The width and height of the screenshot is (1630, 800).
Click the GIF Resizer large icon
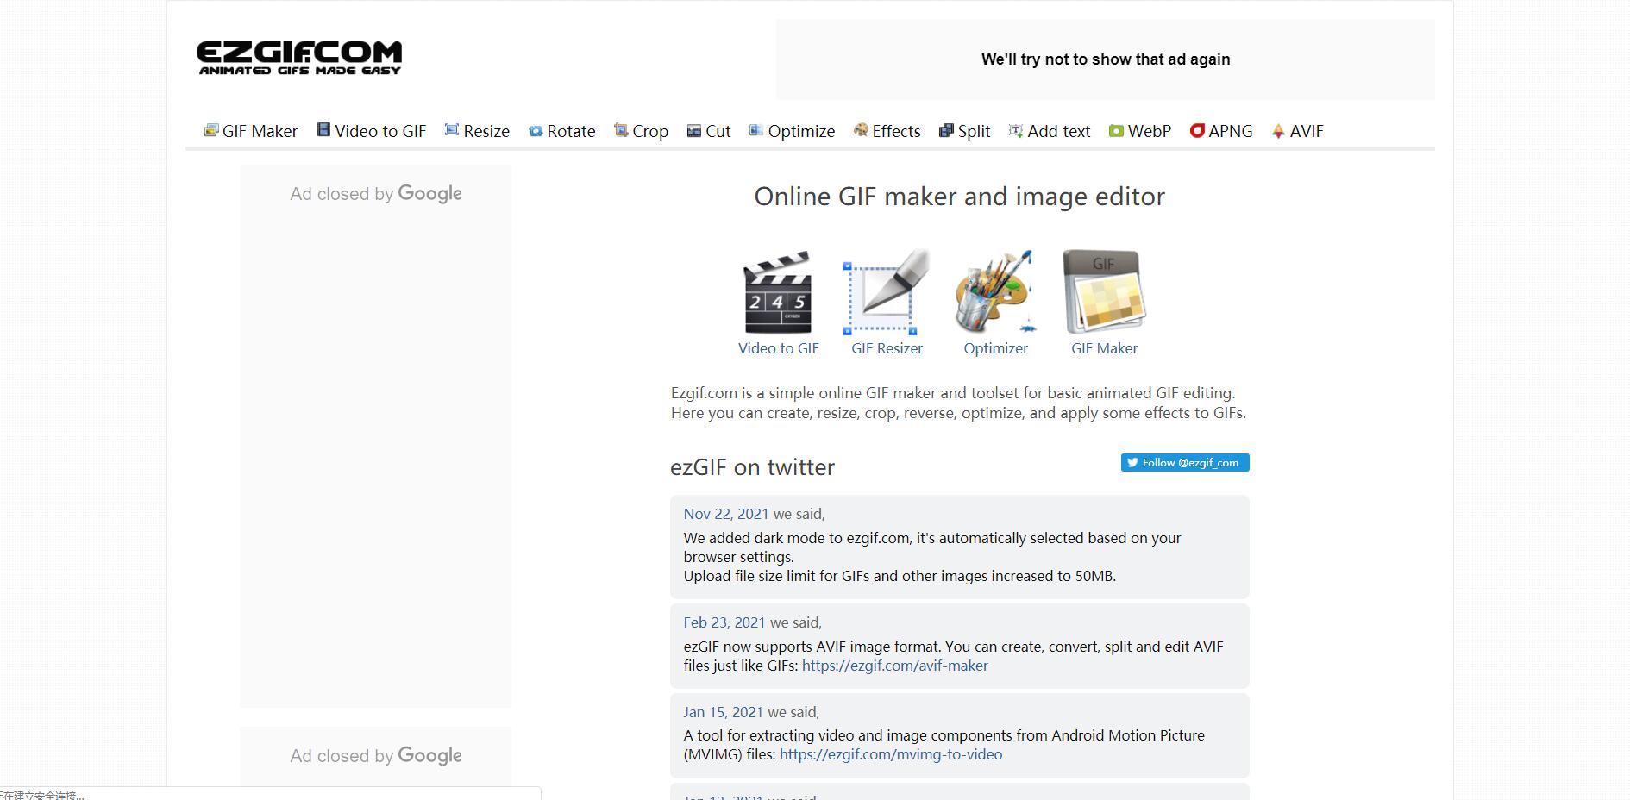887,293
